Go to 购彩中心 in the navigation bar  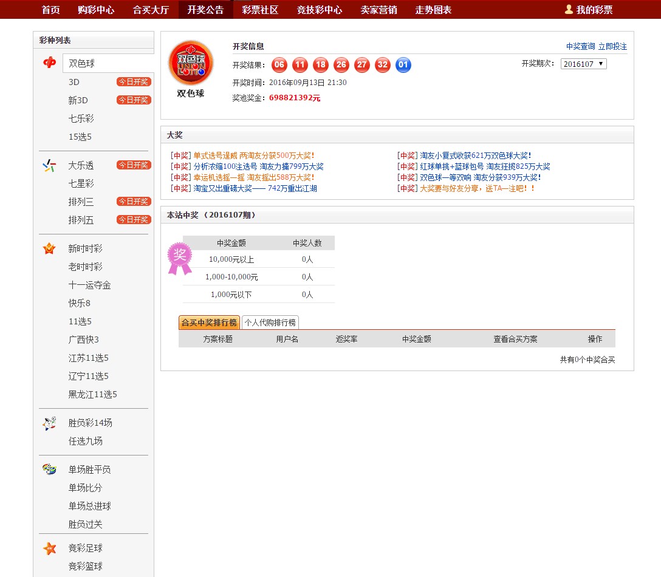(x=96, y=10)
